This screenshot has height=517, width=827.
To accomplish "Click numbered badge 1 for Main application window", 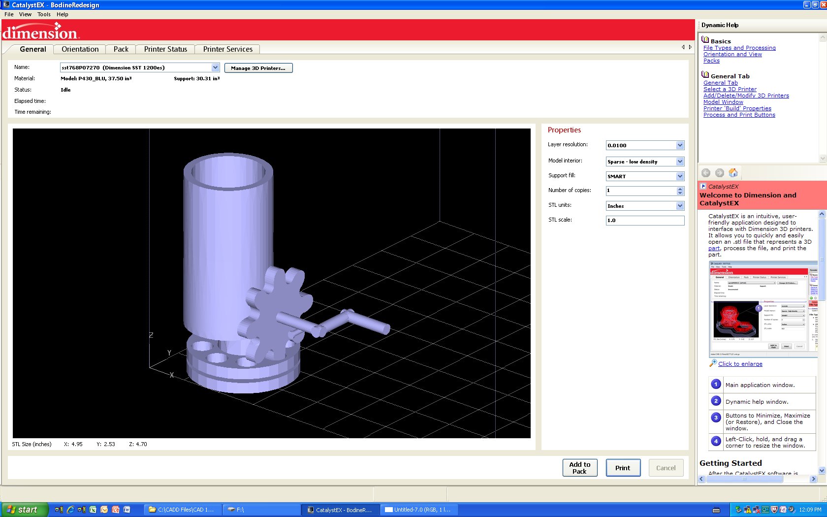I will tap(716, 385).
